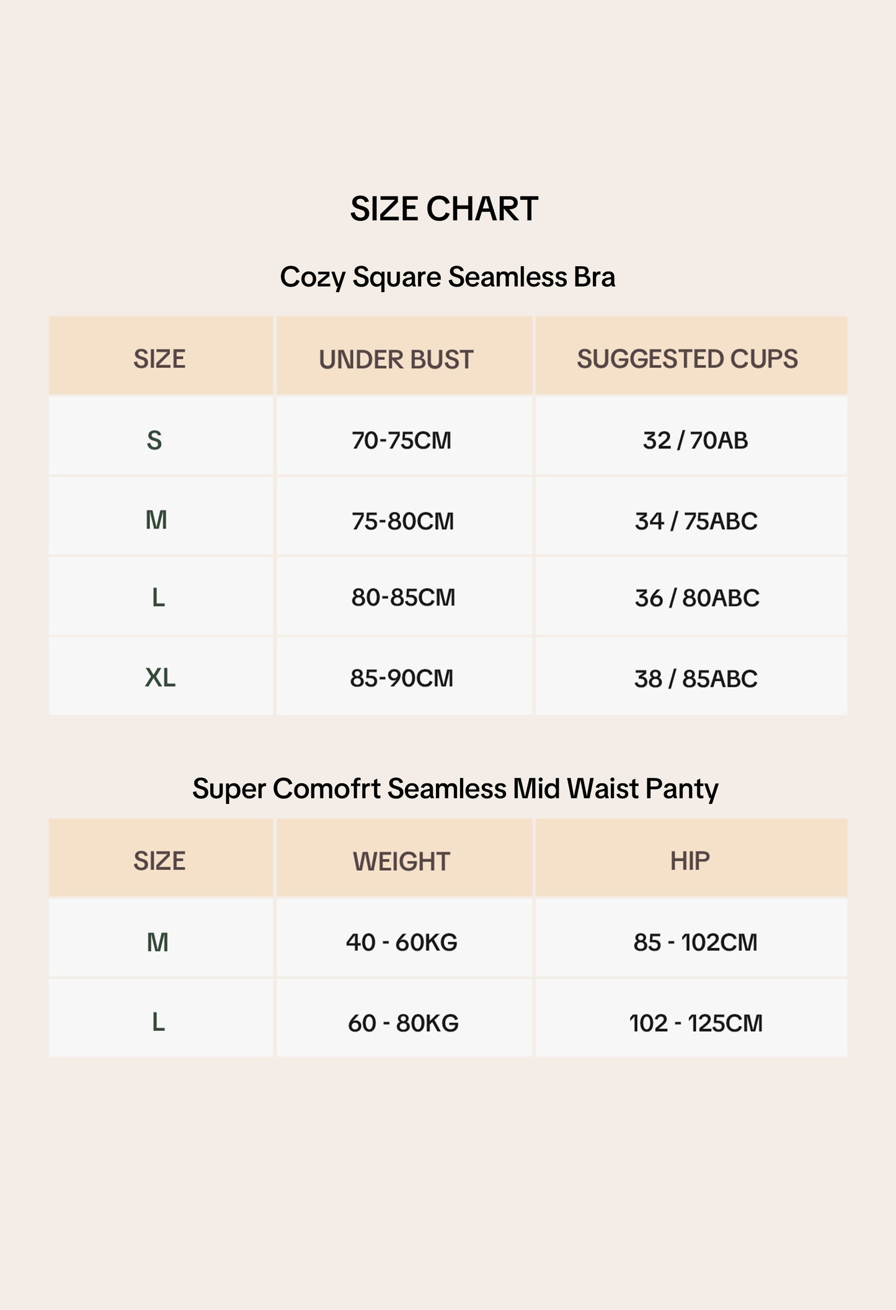Click the SIZE CHART heading
The height and width of the screenshot is (1310, 896).
pos(444,208)
